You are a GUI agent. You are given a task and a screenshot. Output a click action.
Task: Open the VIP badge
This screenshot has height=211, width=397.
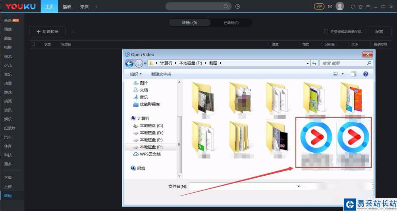(x=319, y=7)
